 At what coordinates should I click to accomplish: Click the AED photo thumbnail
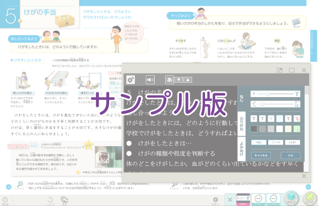(108, 157)
